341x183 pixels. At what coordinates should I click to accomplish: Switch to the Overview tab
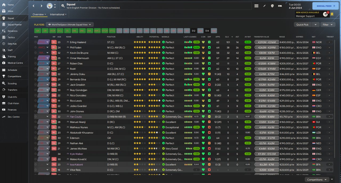[x=39, y=14]
